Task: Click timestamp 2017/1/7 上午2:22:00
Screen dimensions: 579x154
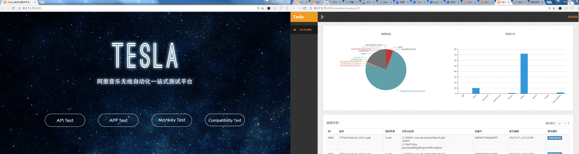Action: [521, 138]
